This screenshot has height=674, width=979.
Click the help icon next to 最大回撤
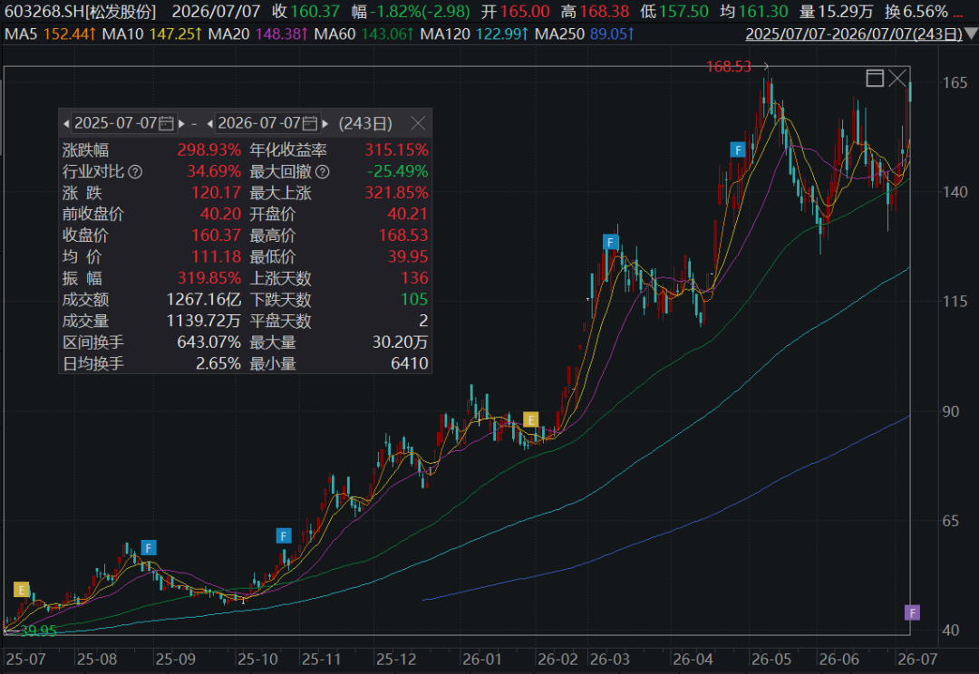322,171
